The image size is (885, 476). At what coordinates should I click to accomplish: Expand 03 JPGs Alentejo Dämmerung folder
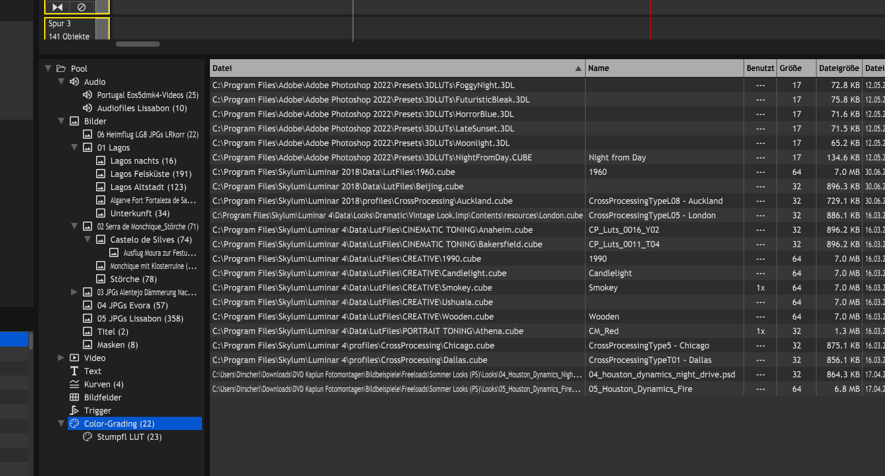point(74,292)
